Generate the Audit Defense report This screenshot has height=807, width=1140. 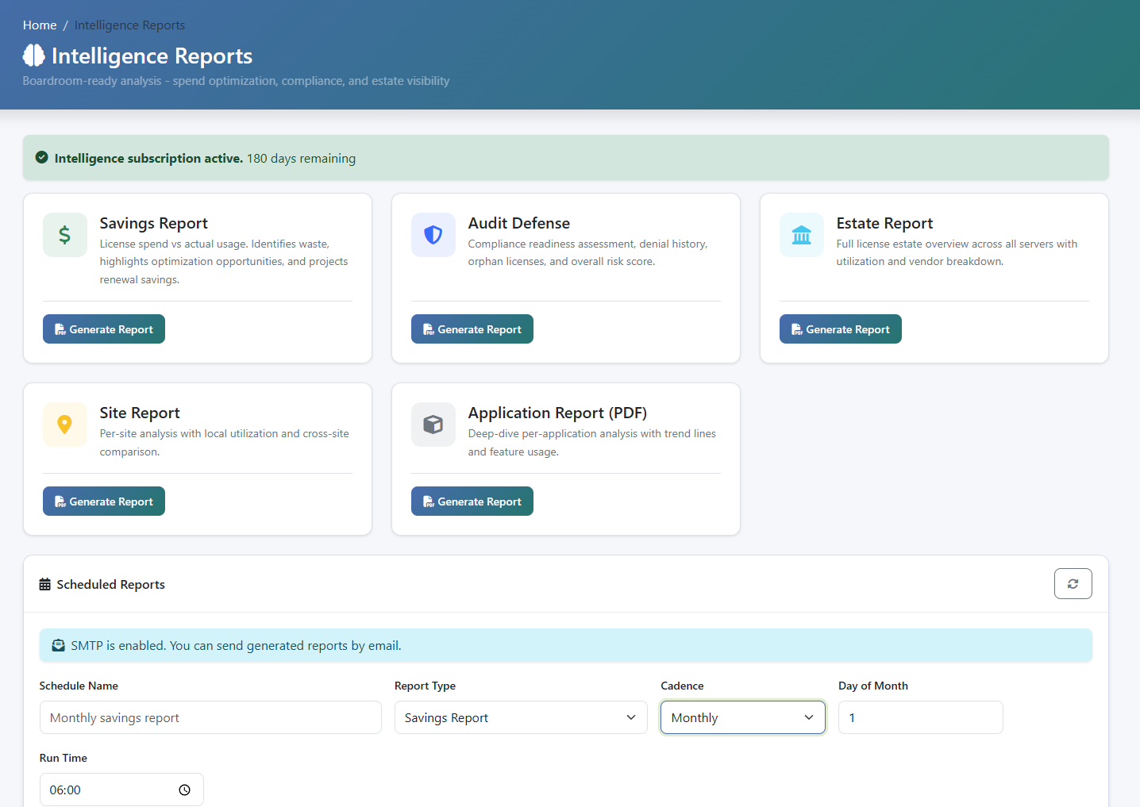click(472, 329)
